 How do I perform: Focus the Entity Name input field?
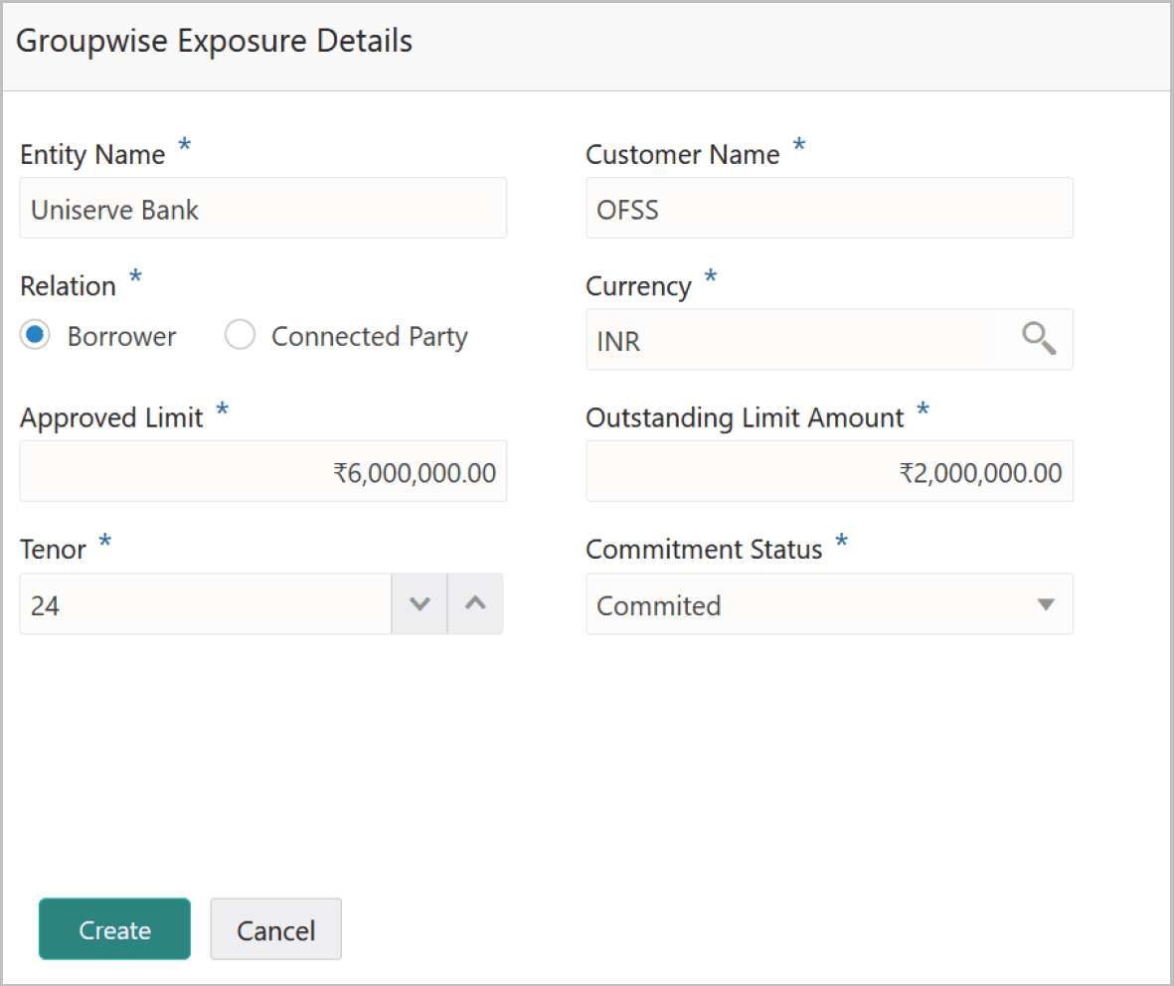tap(262, 209)
